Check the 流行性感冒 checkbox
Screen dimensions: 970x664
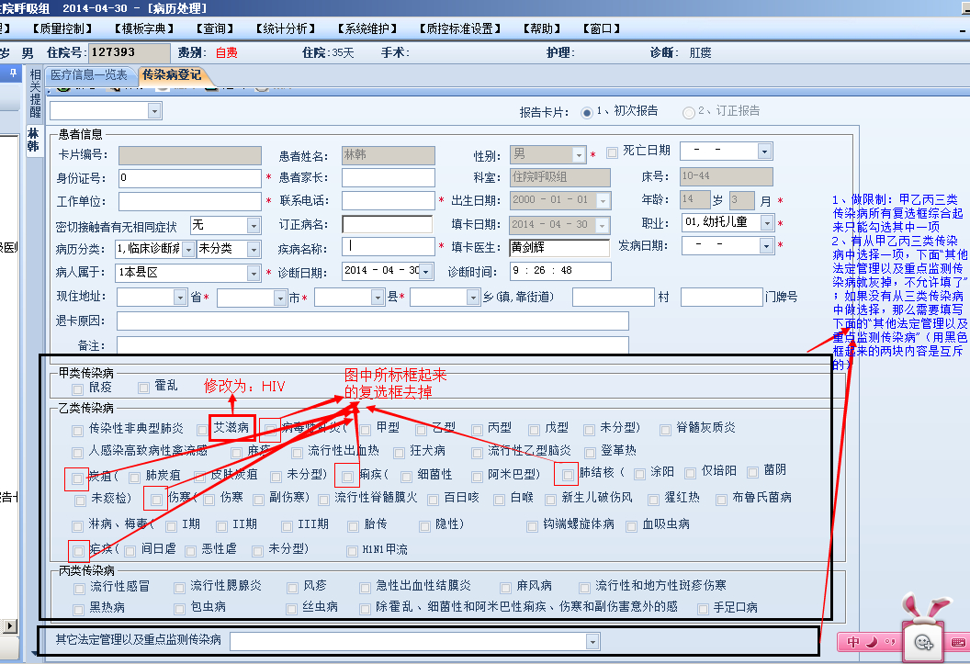(x=79, y=588)
